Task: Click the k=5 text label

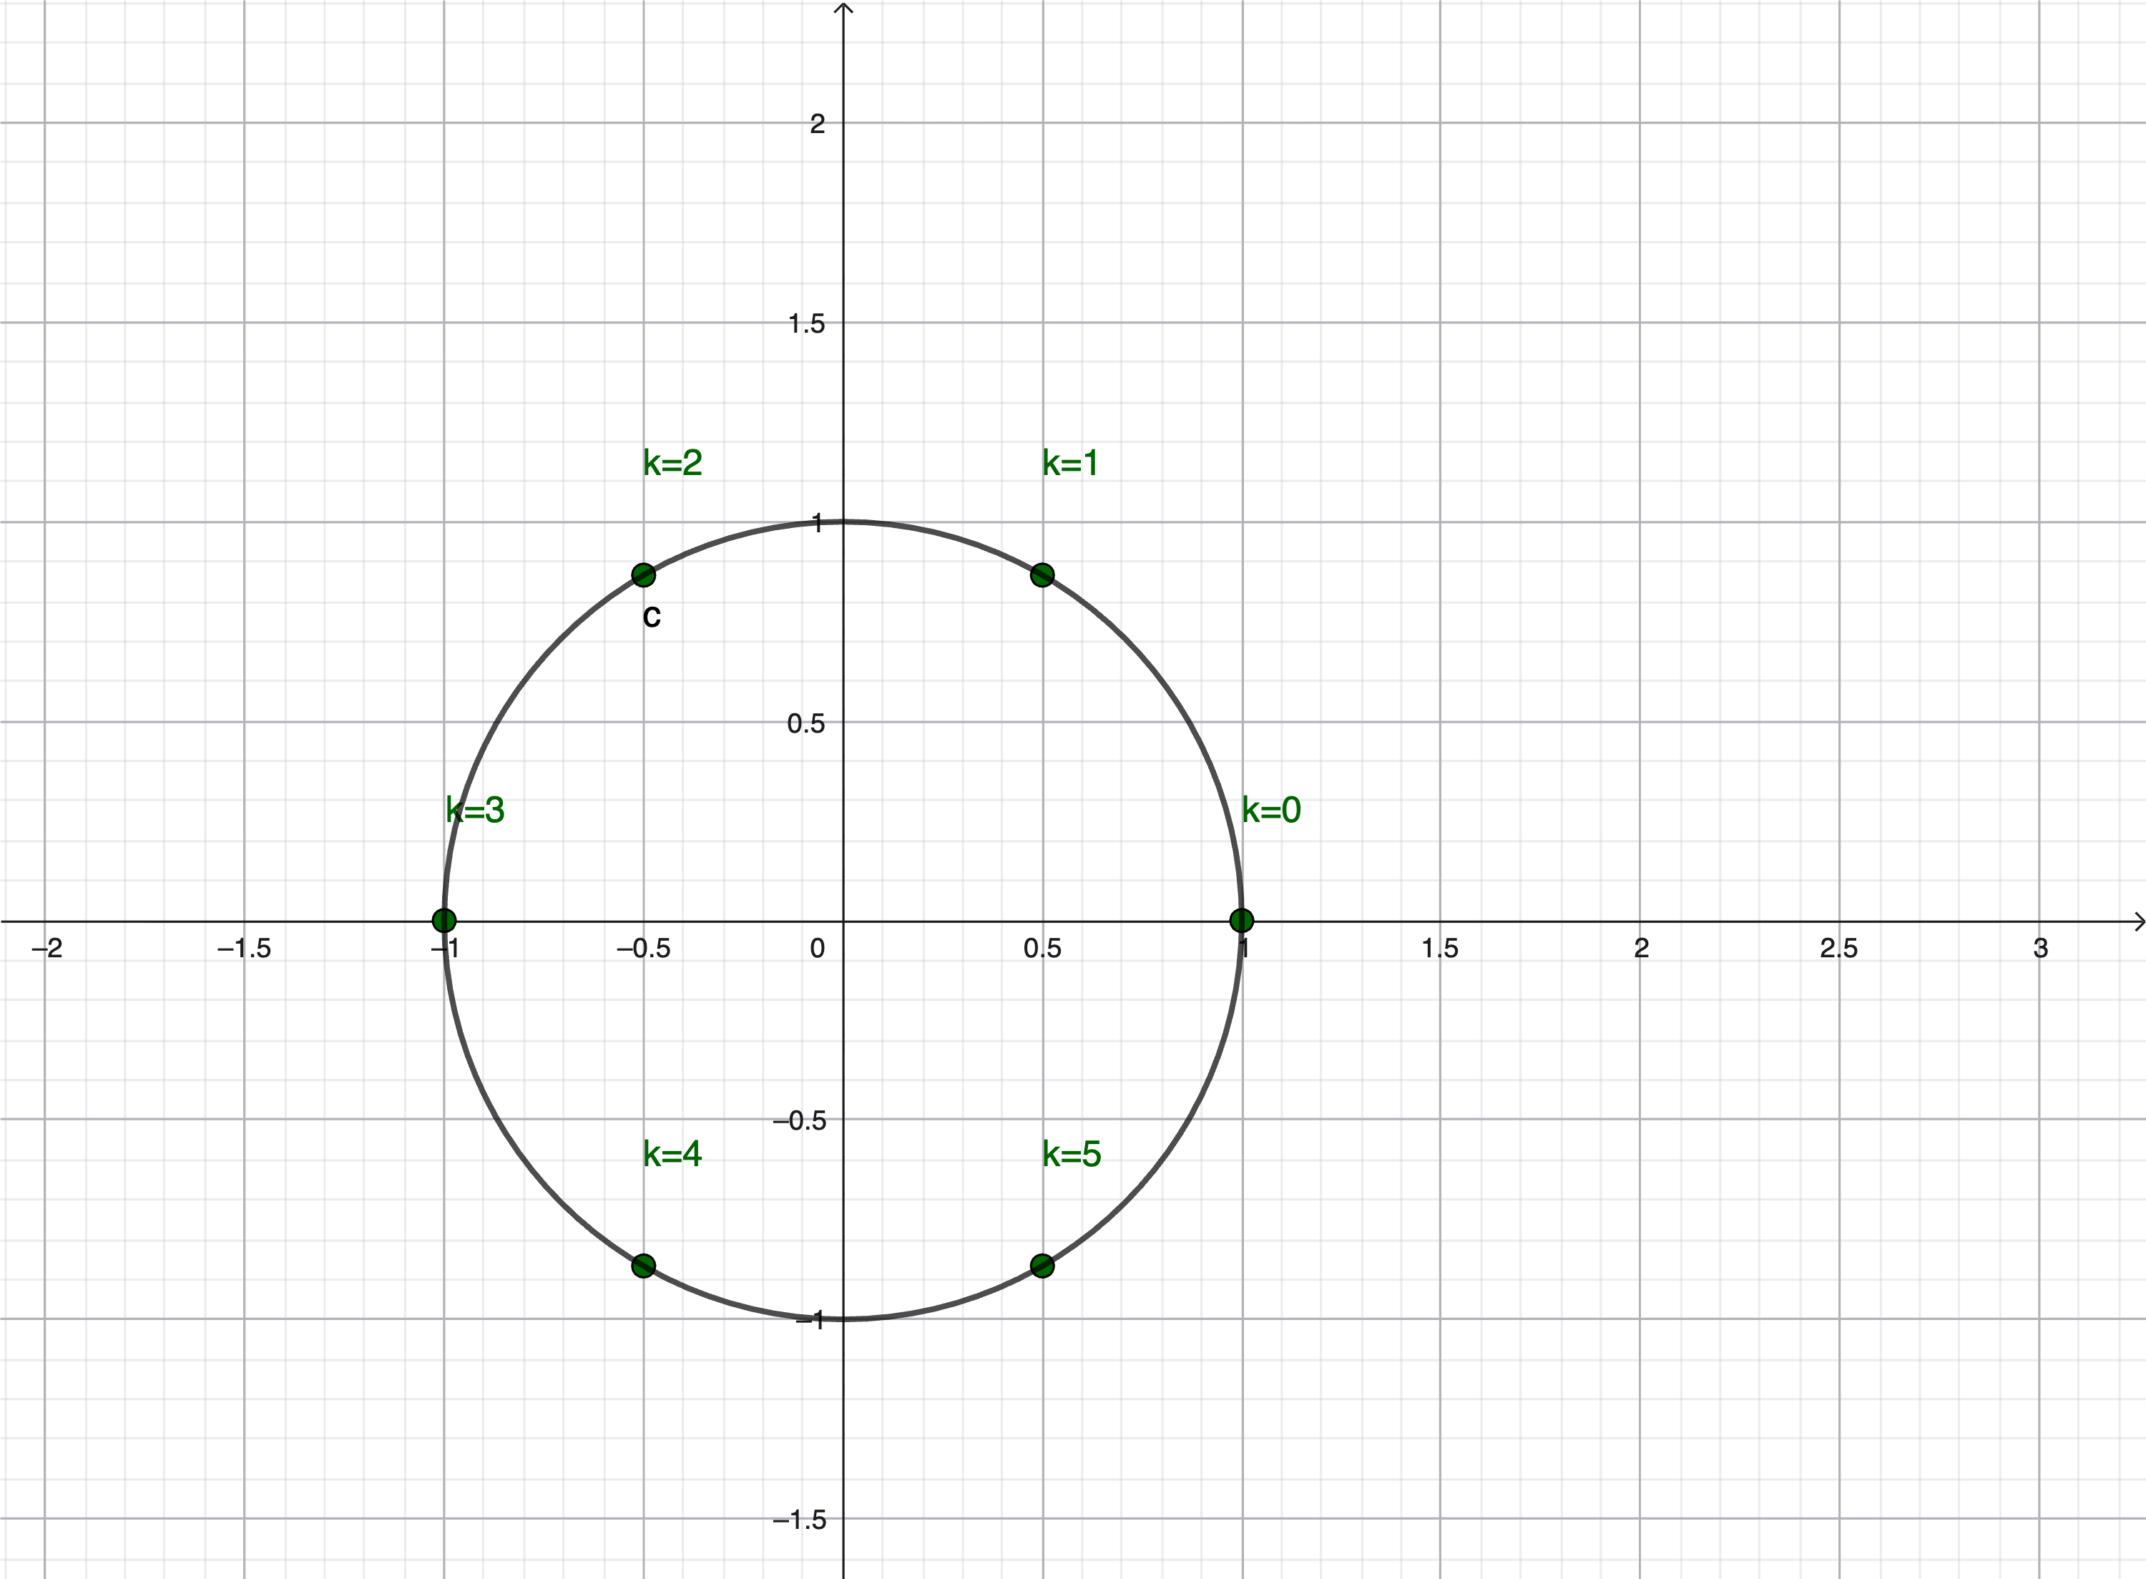Action: pos(1071,1155)
